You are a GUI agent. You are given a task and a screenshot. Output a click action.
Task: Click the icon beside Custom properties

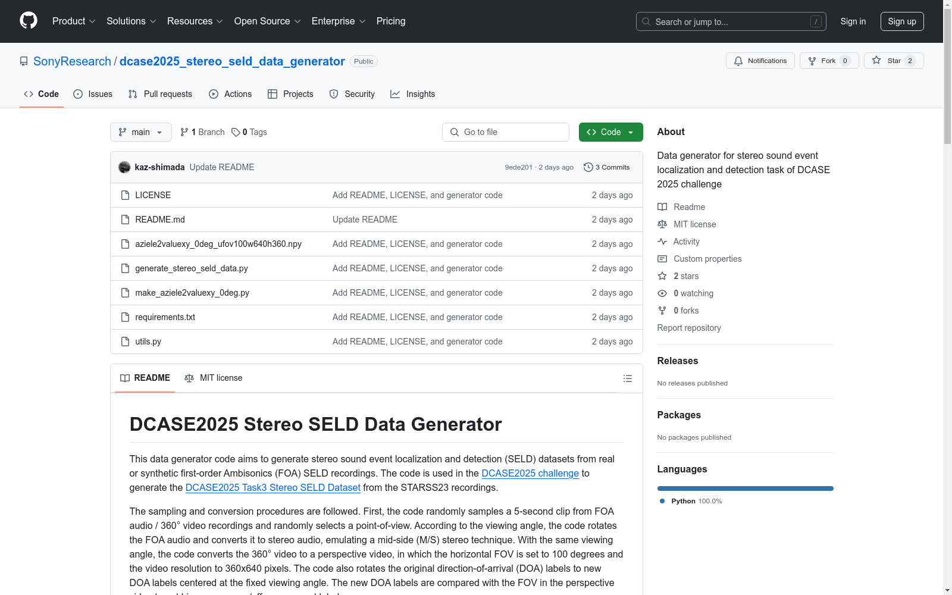point(662,259)
